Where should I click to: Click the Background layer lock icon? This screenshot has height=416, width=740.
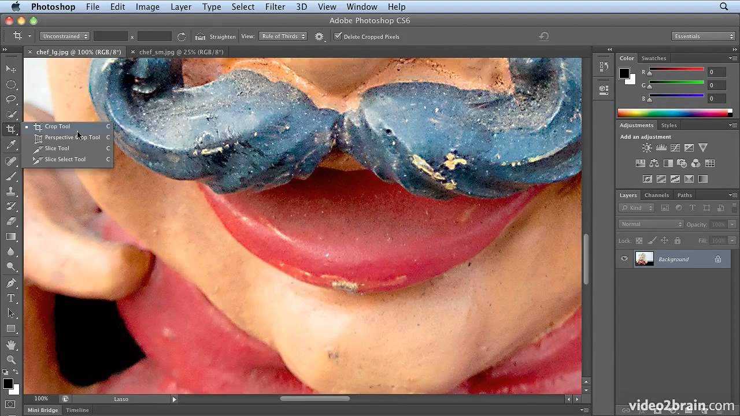(718, 259)
